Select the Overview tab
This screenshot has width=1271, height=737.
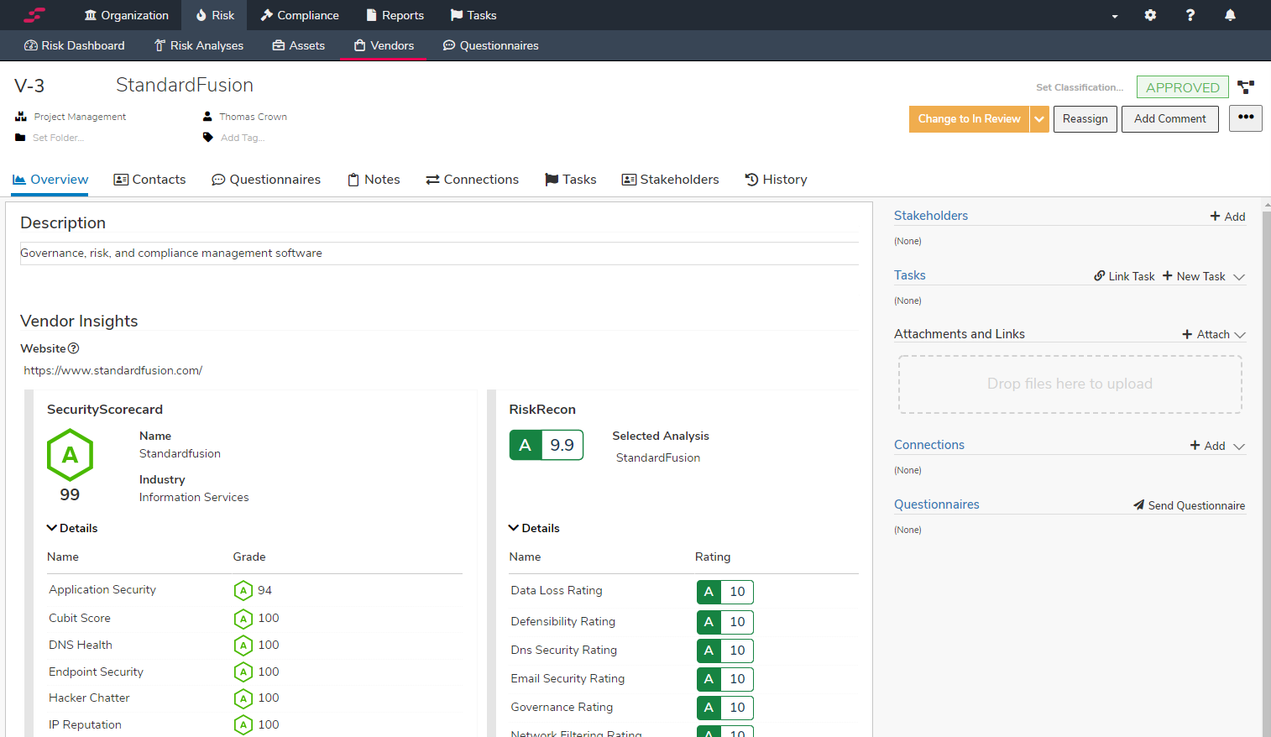click(50, 180)
